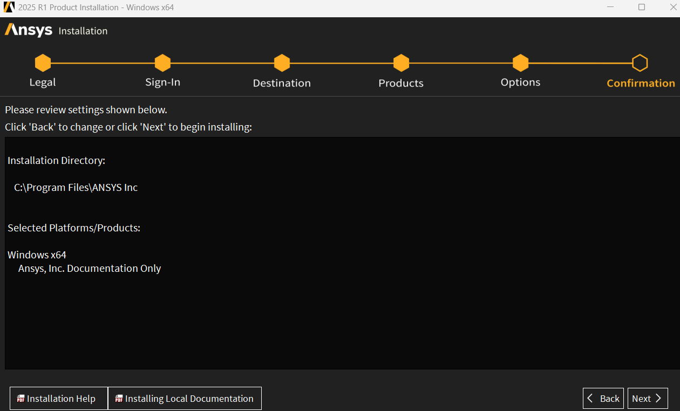680x411 pixels.
Task: Select the Confirmation step label
Action: [x=641, y=83]
